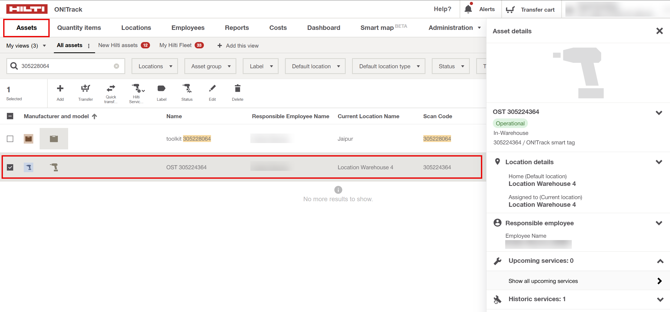Open the New Hilti assets view

(118, 45)
